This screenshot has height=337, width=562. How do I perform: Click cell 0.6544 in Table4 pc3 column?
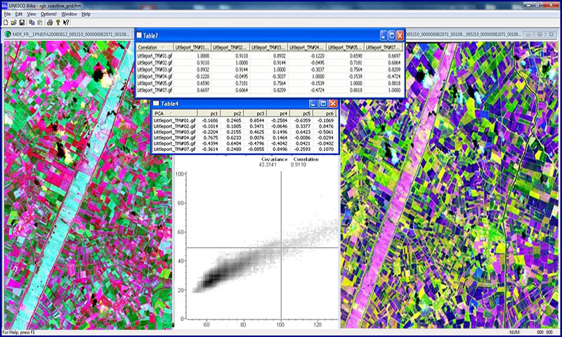click(x=257, y=120)
